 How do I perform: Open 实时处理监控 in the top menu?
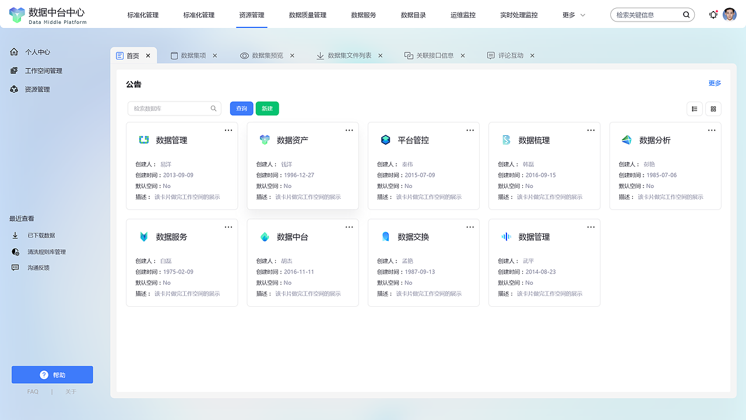(x=519, y=15)
